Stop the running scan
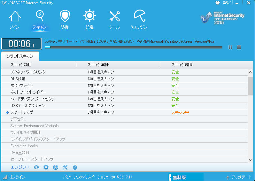The height and width of the screenshot is (181, 255). pyautogui.click(x=239, y=47)
